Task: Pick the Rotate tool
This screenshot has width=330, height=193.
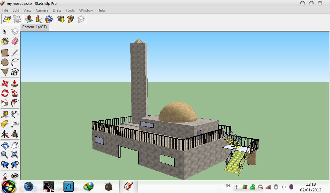Action: 5,93
